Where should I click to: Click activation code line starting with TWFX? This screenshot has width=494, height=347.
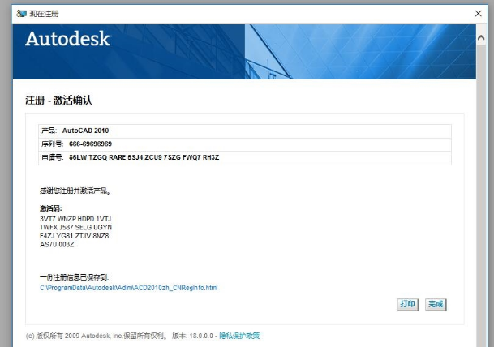click(75, 227)
